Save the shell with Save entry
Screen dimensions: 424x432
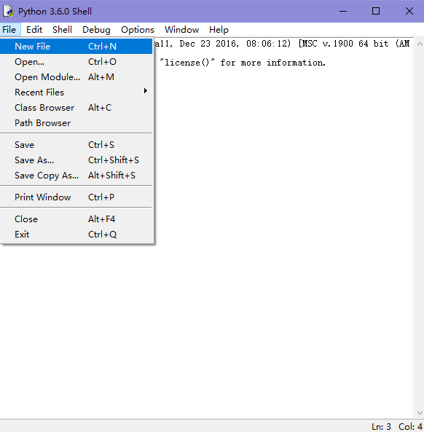coord(76,145)
